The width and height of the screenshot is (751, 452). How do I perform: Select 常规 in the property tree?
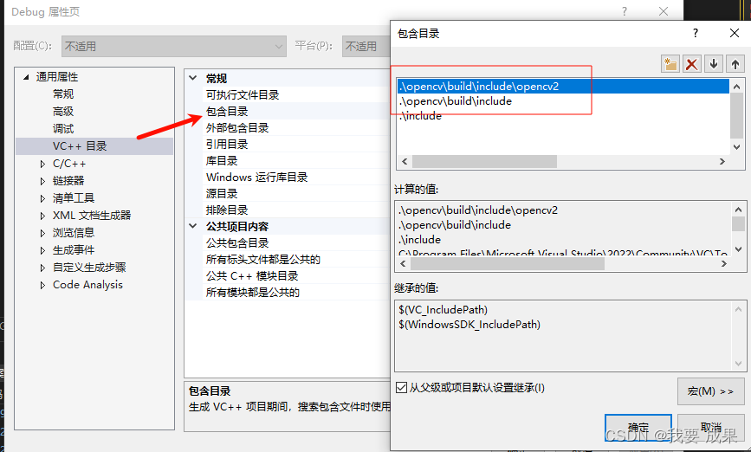(x=63, y=94)
